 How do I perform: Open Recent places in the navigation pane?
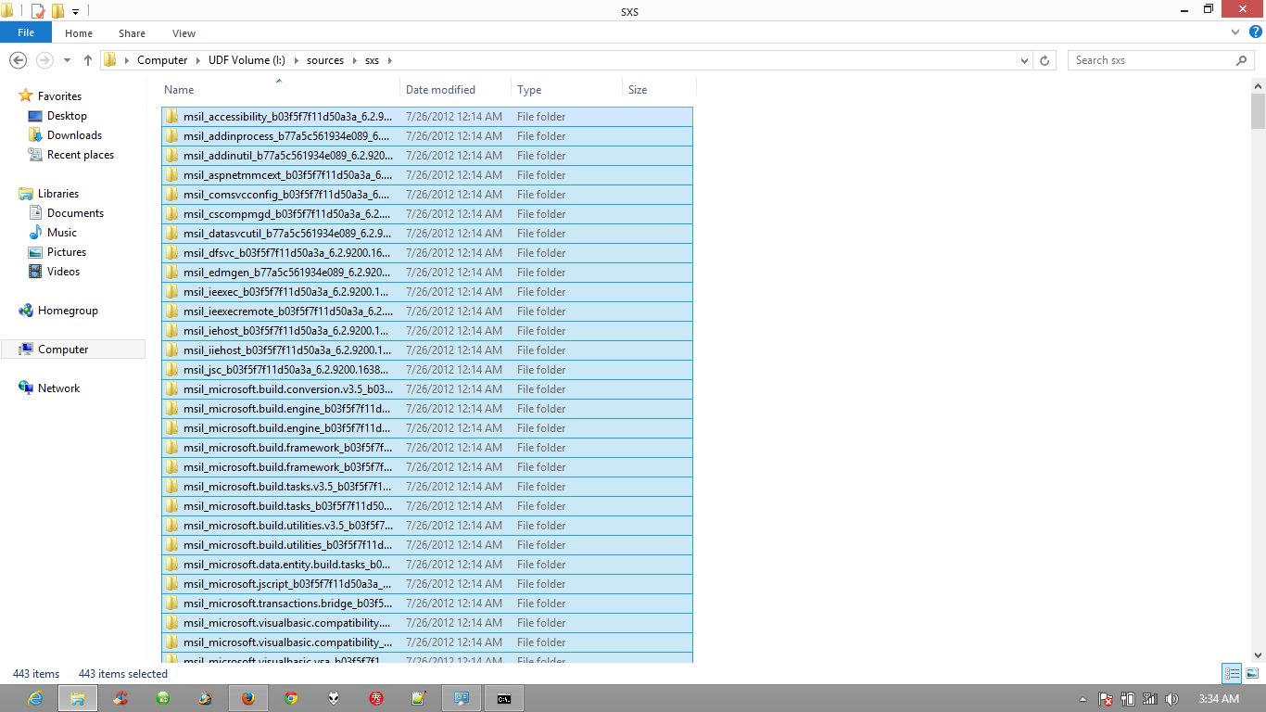tap(81, 155)
